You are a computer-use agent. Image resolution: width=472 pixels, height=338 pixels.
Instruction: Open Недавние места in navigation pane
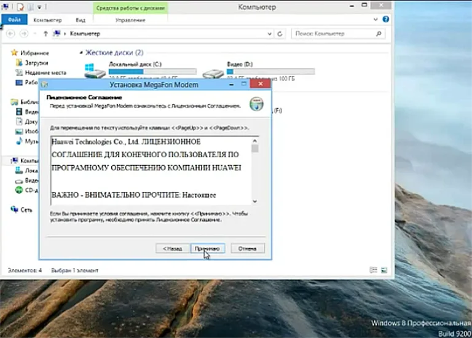pos(45,73)
